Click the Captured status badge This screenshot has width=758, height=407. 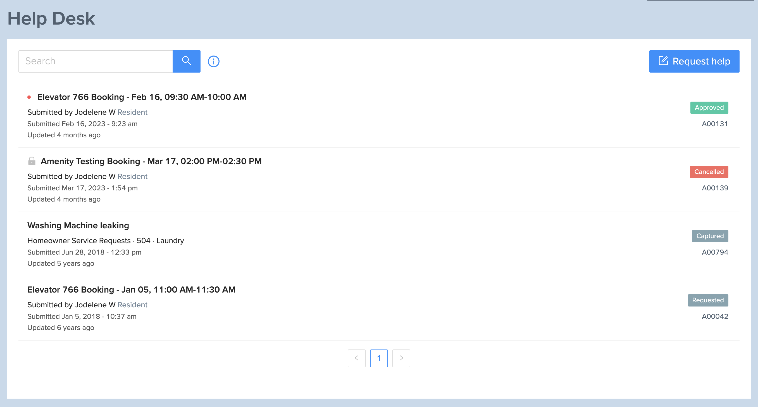point(710,236)
